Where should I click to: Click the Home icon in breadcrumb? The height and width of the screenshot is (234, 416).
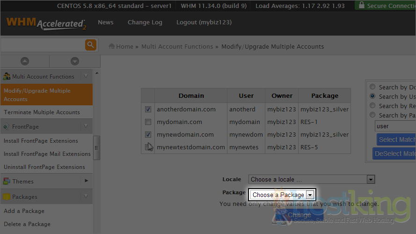click(x=112, y=46)
